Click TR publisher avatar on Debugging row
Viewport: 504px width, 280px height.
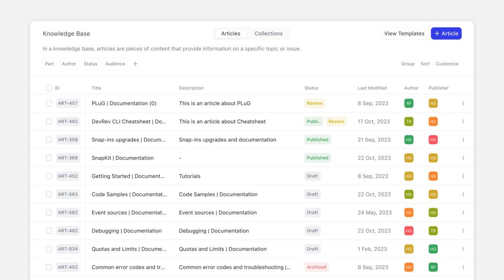pos(433,231)
